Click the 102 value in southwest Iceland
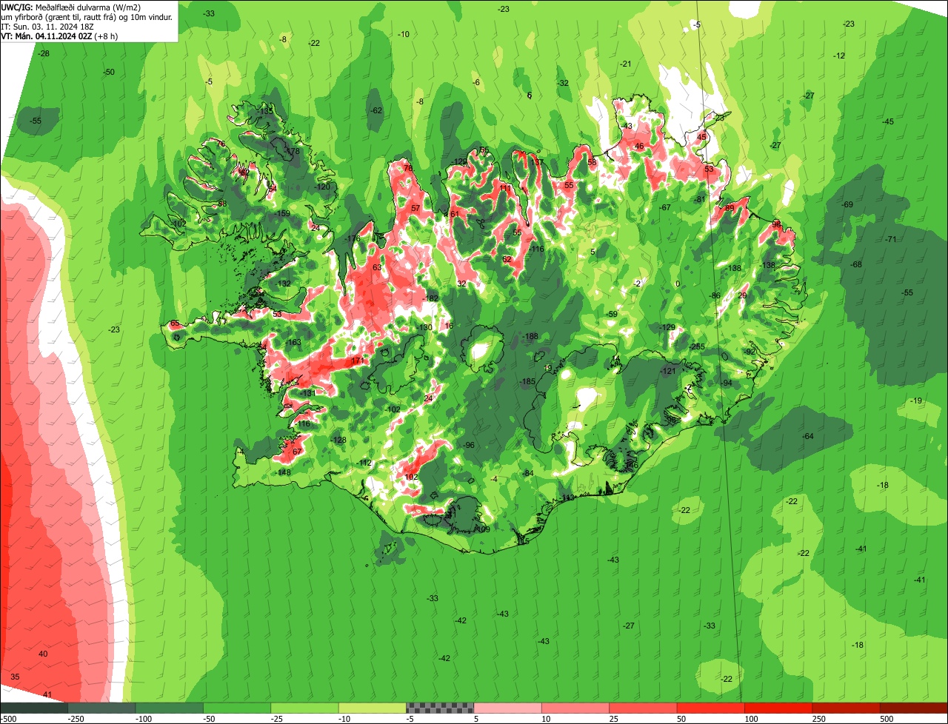This screenshot has height=724, width=948. click(412, 477)
